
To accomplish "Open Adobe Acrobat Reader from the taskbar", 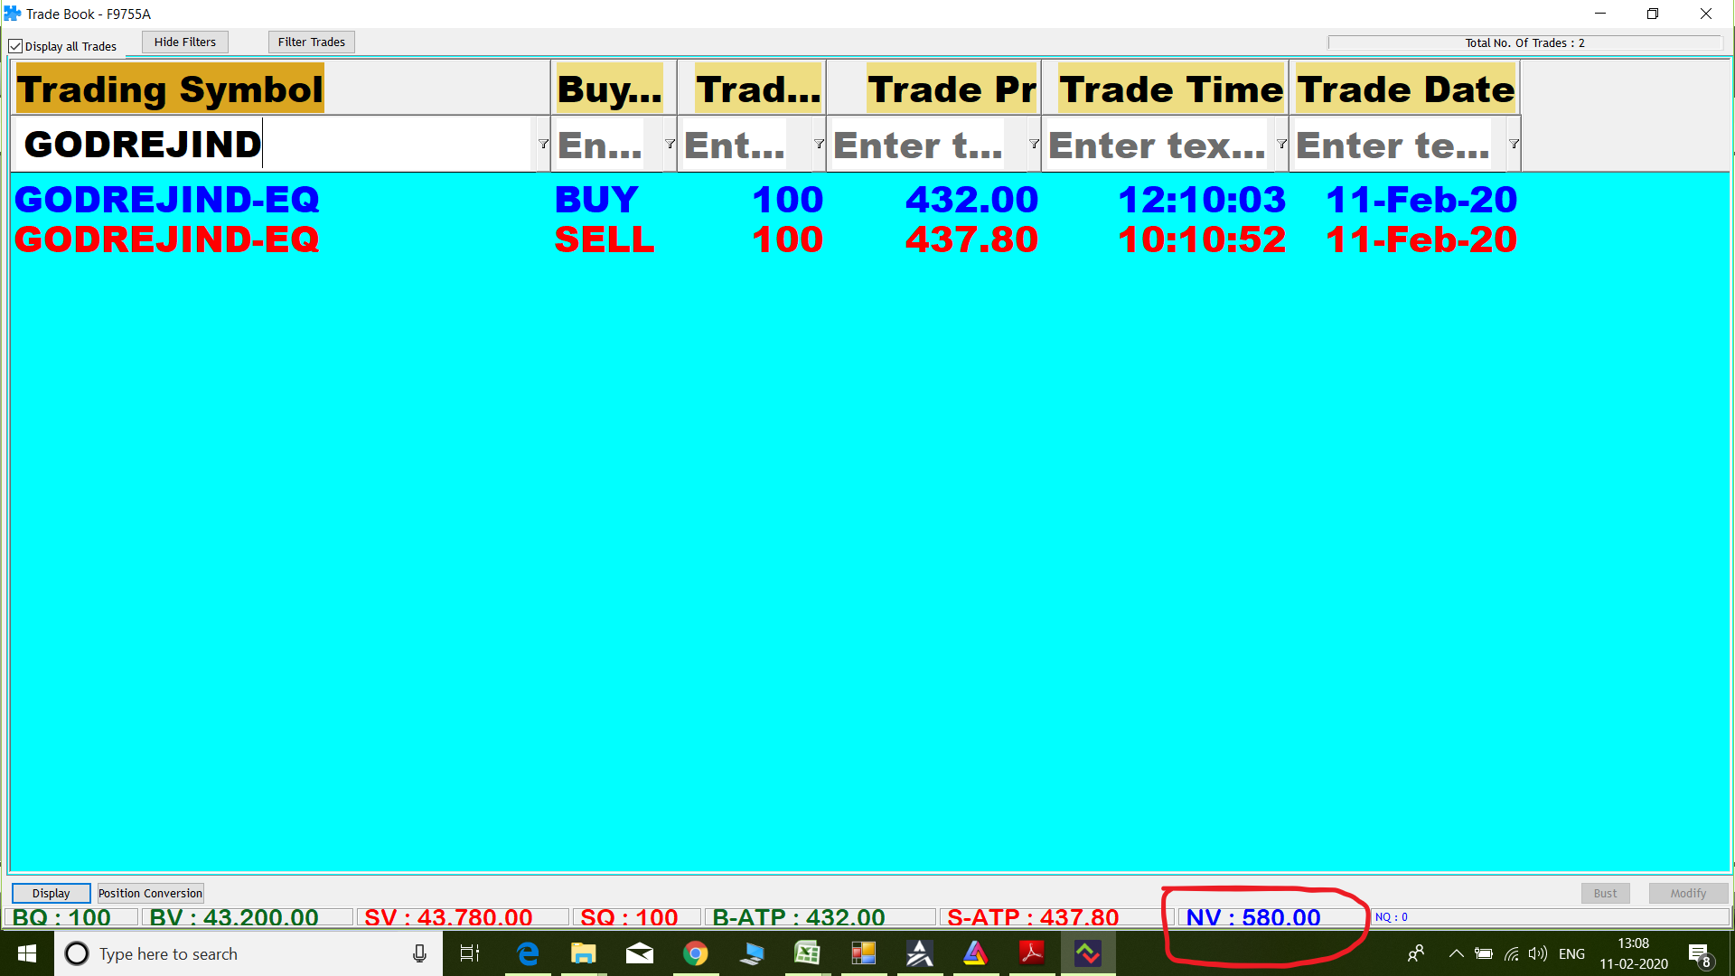I will click(x=1031, y=953).
